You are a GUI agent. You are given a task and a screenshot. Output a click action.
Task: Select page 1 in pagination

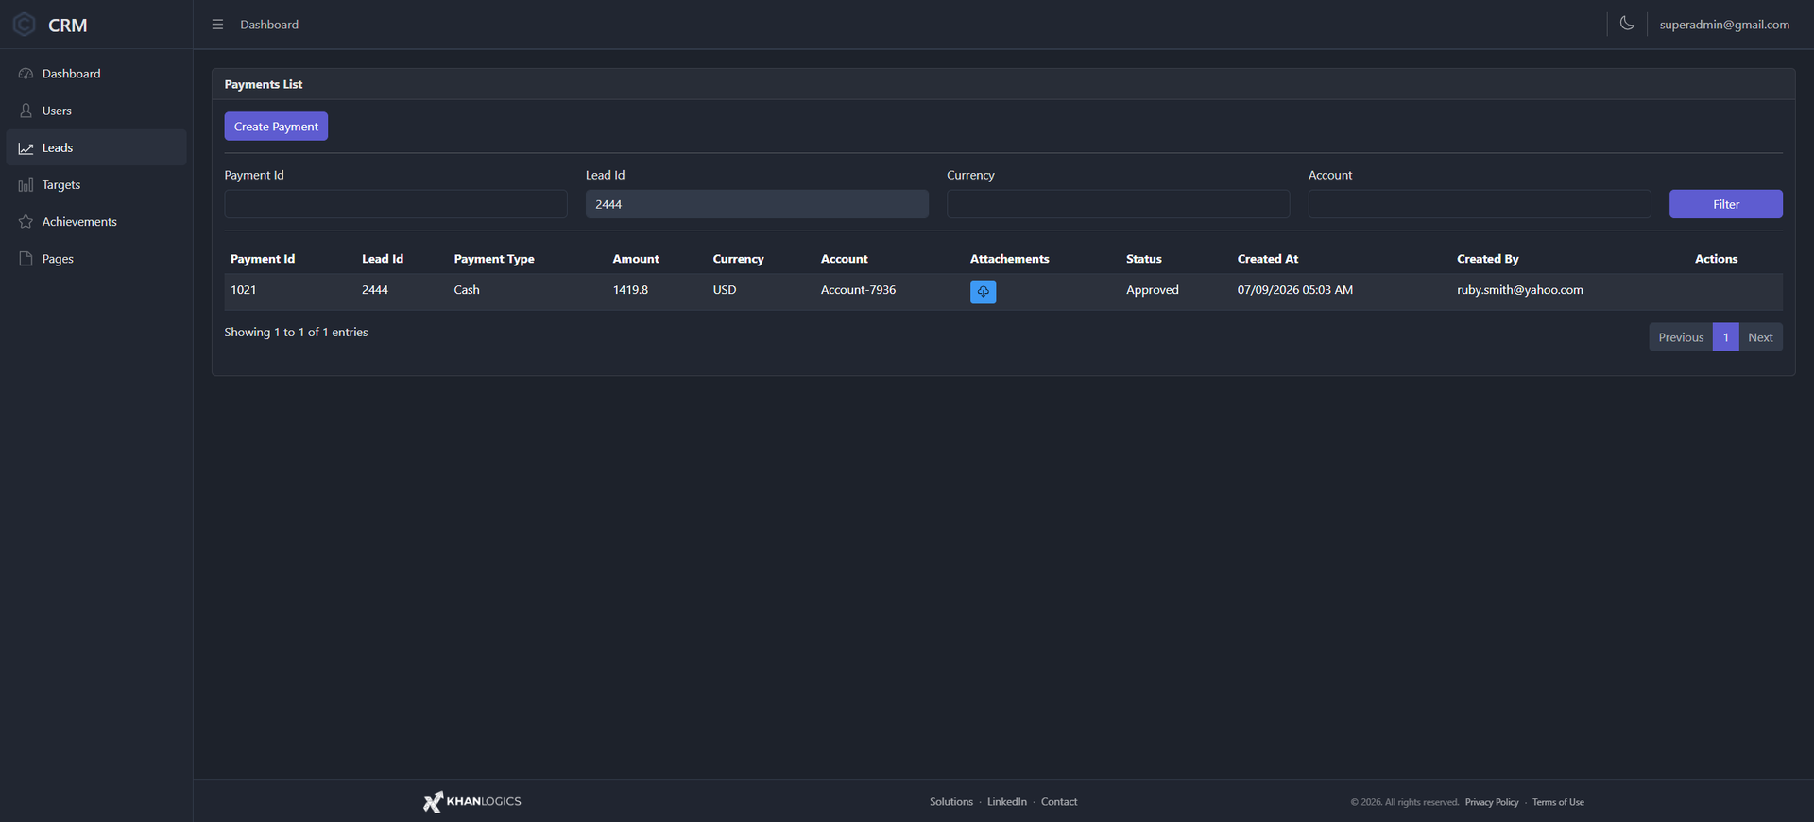click(1726, 337)
